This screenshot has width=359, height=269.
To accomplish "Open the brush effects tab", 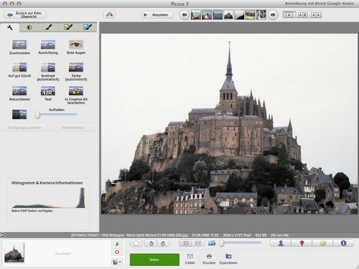I will (x=48, y=27).
